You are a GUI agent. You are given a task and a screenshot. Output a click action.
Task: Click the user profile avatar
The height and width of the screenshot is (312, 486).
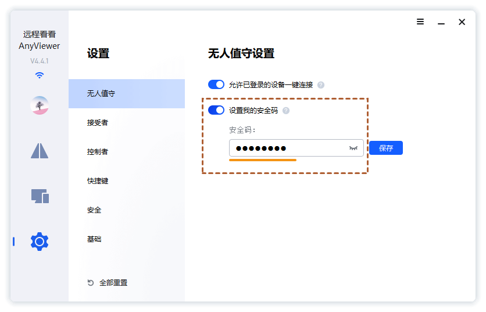(x=40, y=105)
